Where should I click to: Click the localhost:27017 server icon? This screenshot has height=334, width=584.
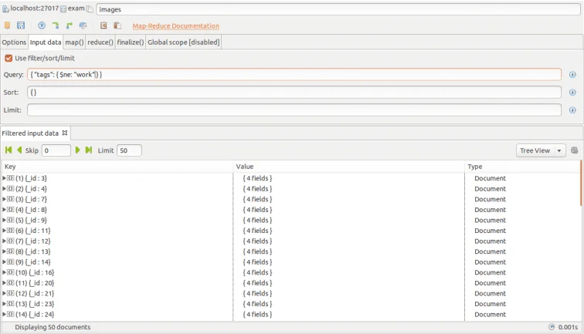tap(5, 8)
